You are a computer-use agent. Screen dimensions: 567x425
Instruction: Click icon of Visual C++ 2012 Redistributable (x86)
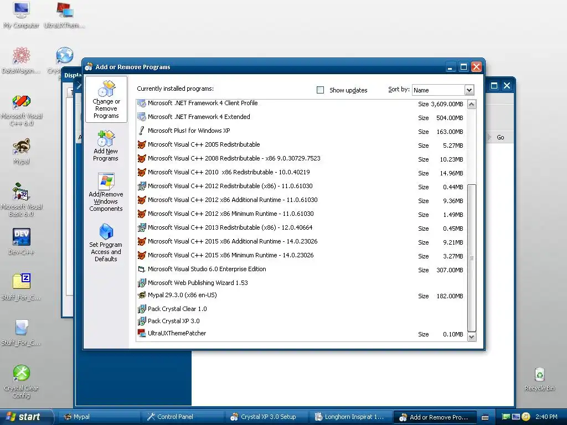click(x=142, y=186)
